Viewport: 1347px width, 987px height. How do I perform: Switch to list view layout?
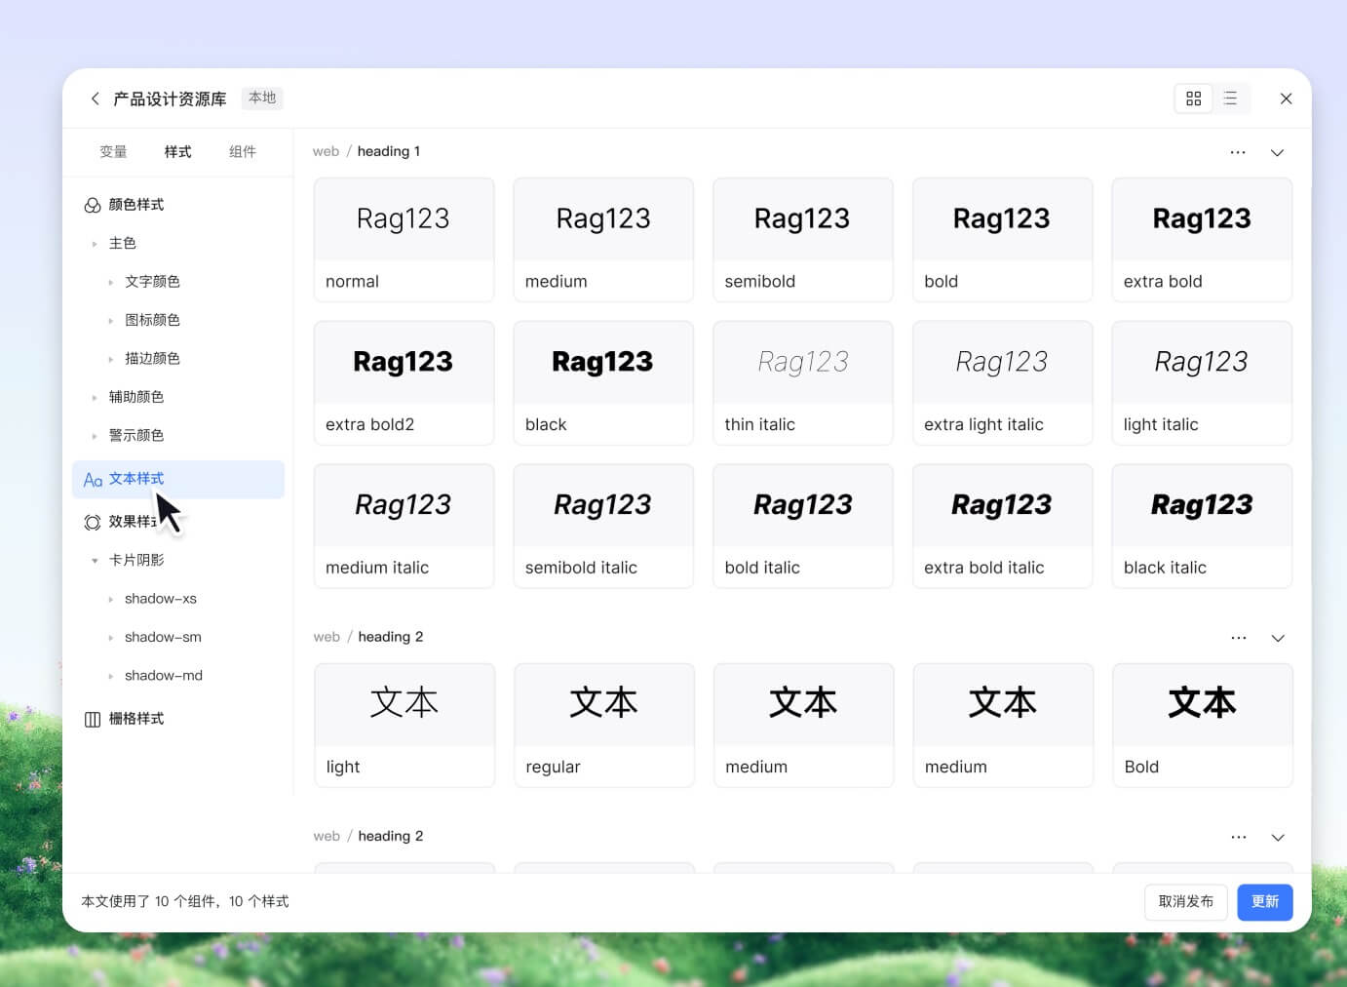(1230, 99)
